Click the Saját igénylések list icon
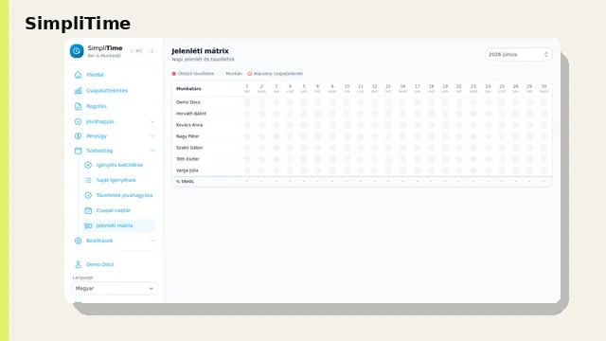 (88, 180)
